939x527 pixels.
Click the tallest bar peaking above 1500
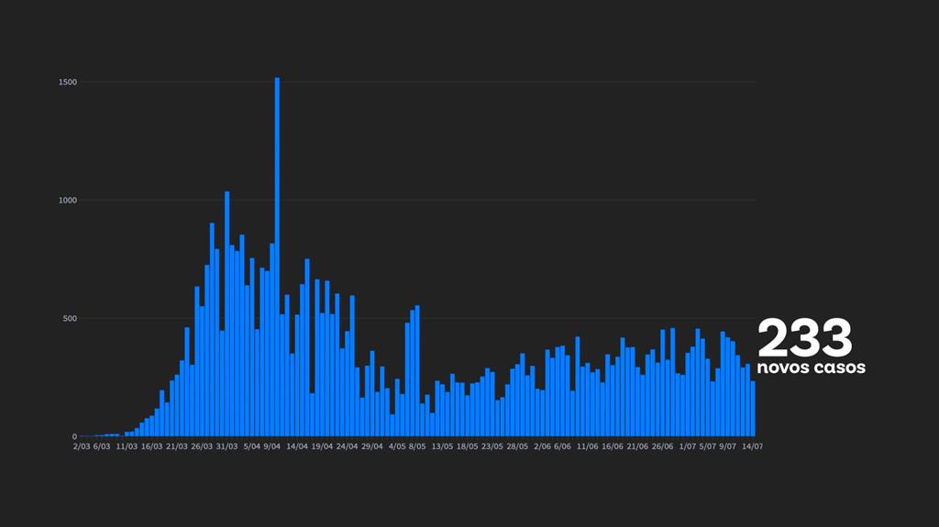(277, 257)
